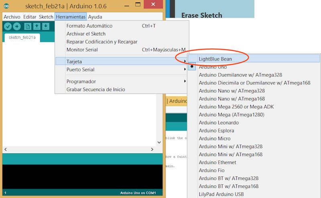This screenshot has width=321, height=198.
Task: Select Arduino Mini w/ ATmega168
Action: pyautogui.click(x=254, y=154)
